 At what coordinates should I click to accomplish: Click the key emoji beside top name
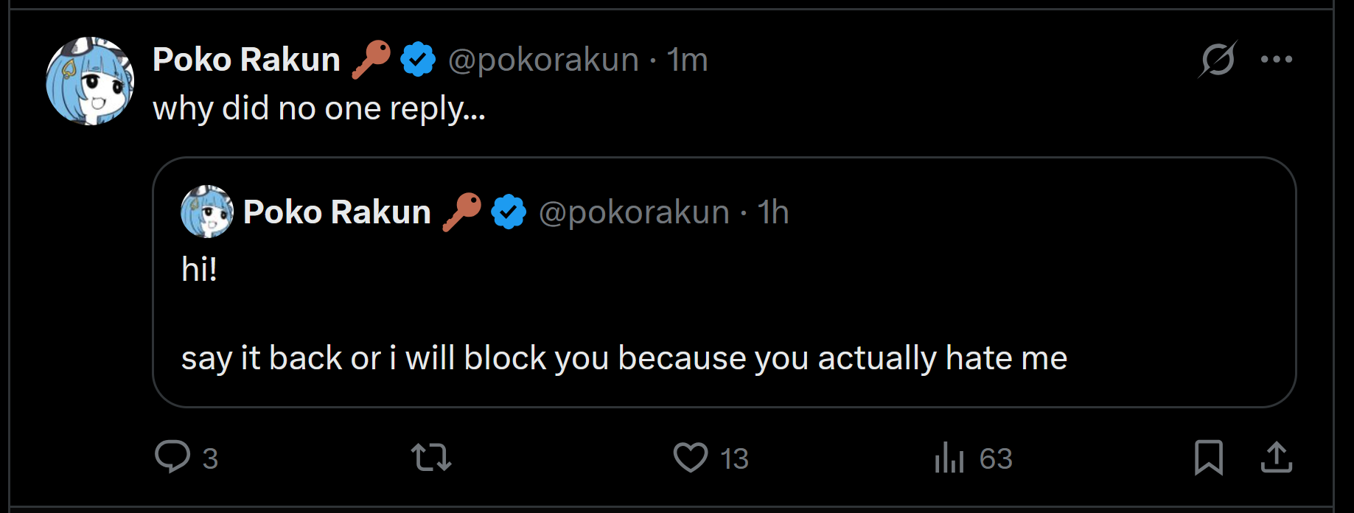371,59
